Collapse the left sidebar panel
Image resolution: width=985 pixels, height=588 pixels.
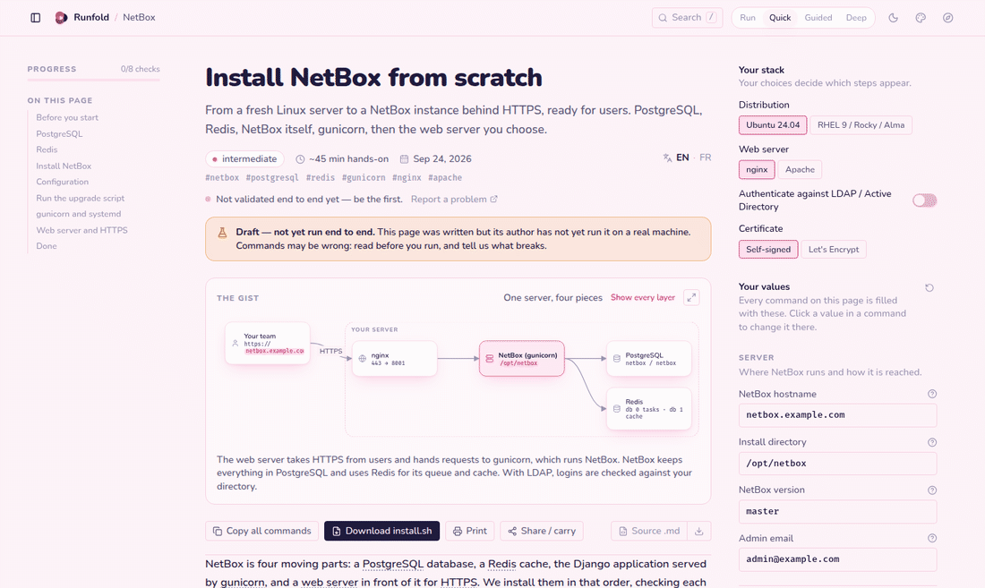tap(36, 18)
